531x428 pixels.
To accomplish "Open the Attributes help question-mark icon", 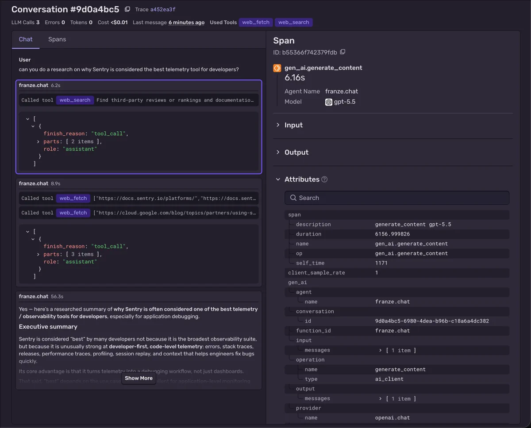I will tap(324, 180).
